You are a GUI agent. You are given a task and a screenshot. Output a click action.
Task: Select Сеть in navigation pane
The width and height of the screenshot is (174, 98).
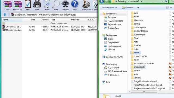[108, 82]
